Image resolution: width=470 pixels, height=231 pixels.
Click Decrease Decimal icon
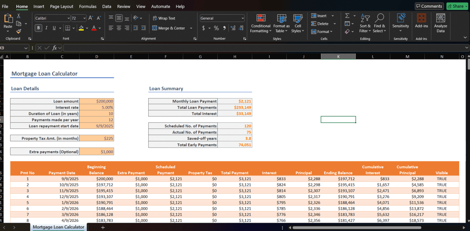[241, 28]
